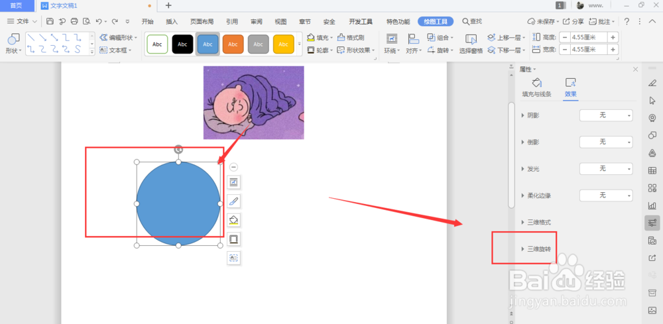Open the 填充 fill dropdown
The height and width of the screenshot is (324, 663).
coord(320,38)
